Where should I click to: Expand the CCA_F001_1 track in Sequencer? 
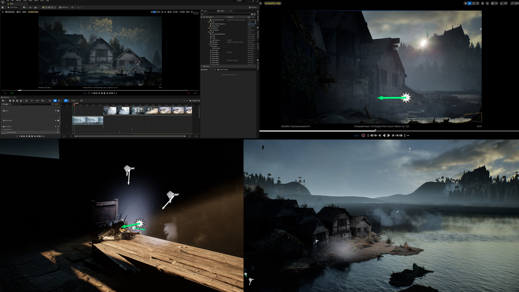[2, 127]
